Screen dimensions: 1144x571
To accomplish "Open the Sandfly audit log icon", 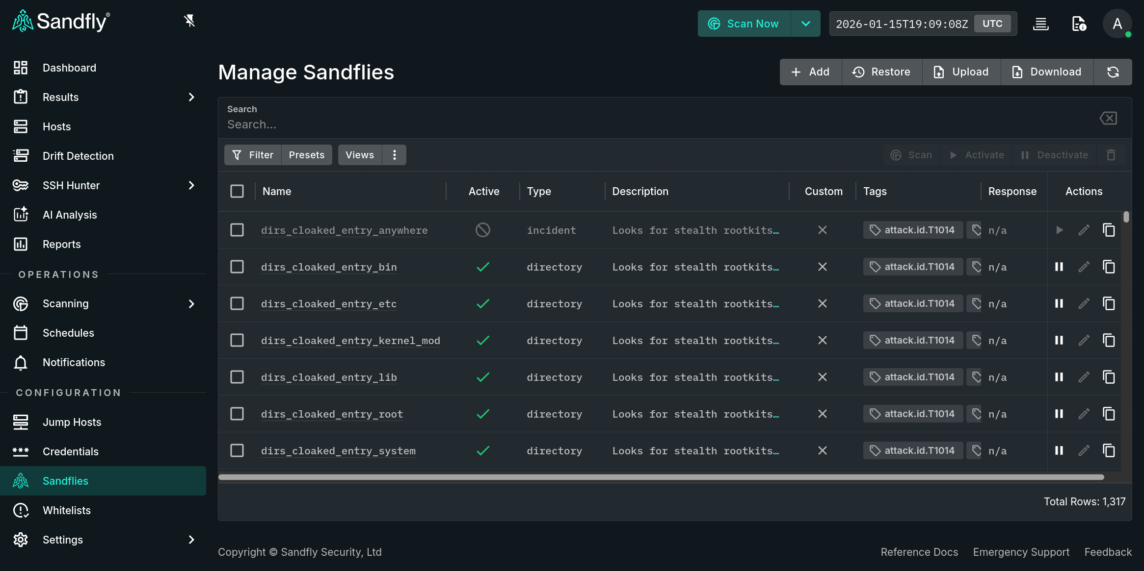I will [1041, 24].
